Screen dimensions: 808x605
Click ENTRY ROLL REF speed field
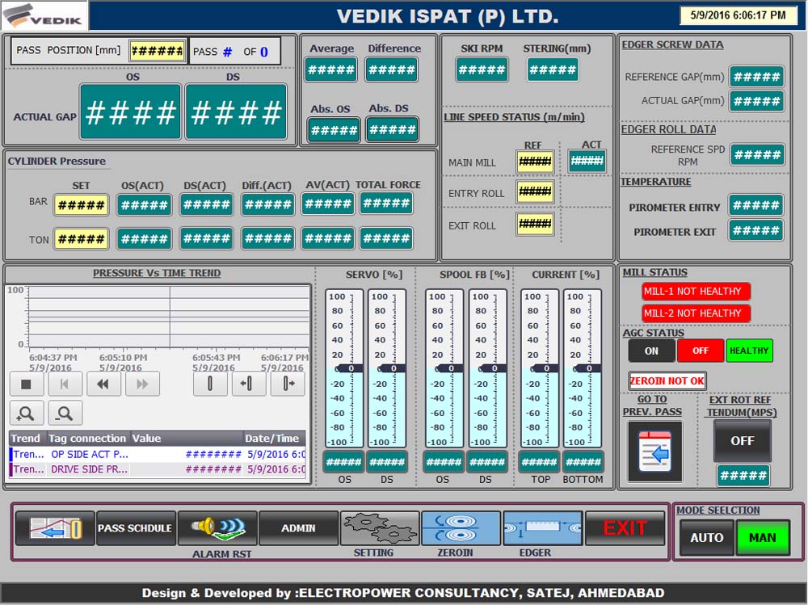click(535, 192)
